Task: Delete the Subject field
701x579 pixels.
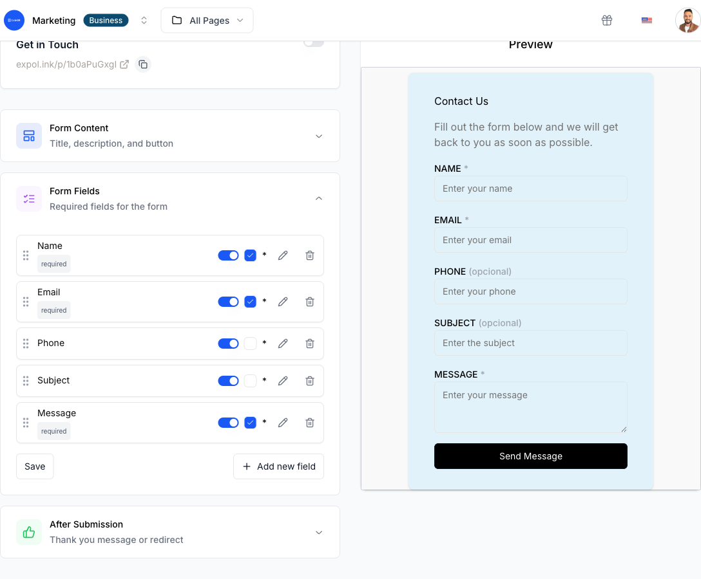Action: [310, 381]
